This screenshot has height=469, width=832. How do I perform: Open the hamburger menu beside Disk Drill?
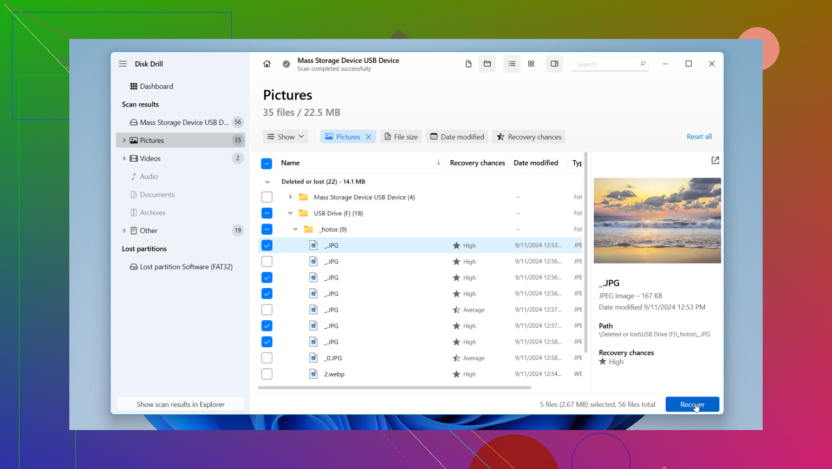(x=123, y=64)
